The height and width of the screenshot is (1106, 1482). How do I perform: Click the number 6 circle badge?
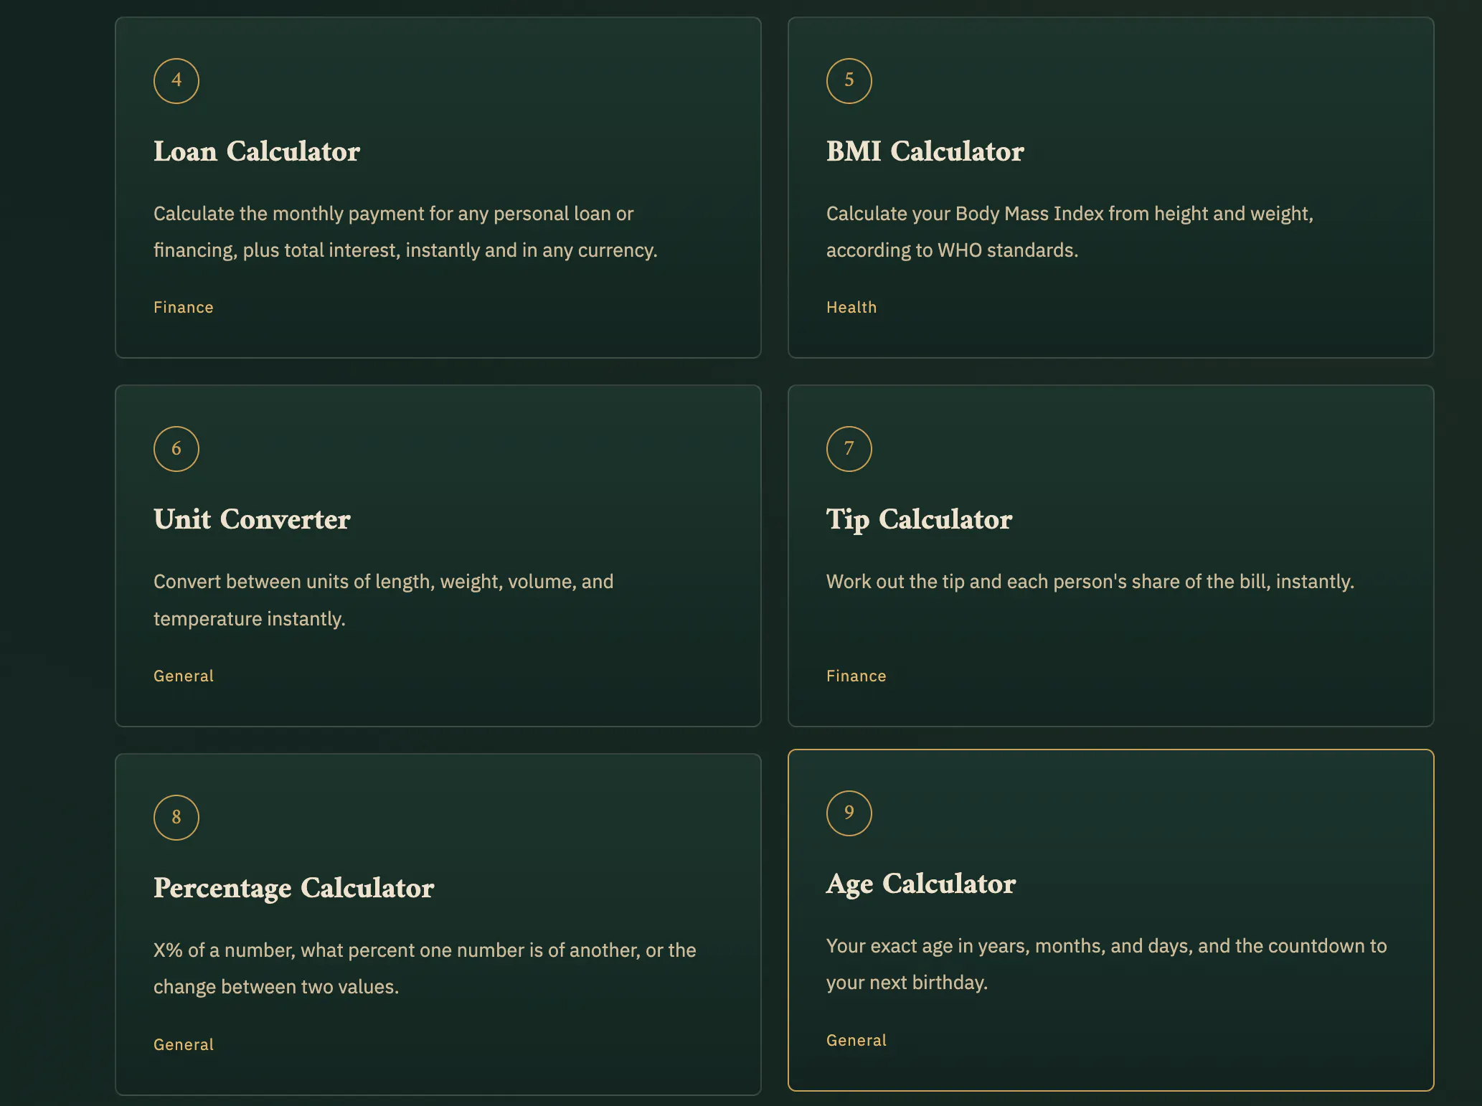pyautogui.click(x=176, y=449)
